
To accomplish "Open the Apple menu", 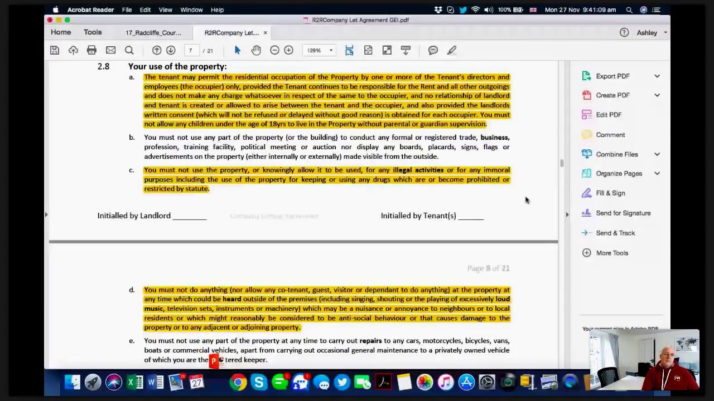I will (55, 9).
